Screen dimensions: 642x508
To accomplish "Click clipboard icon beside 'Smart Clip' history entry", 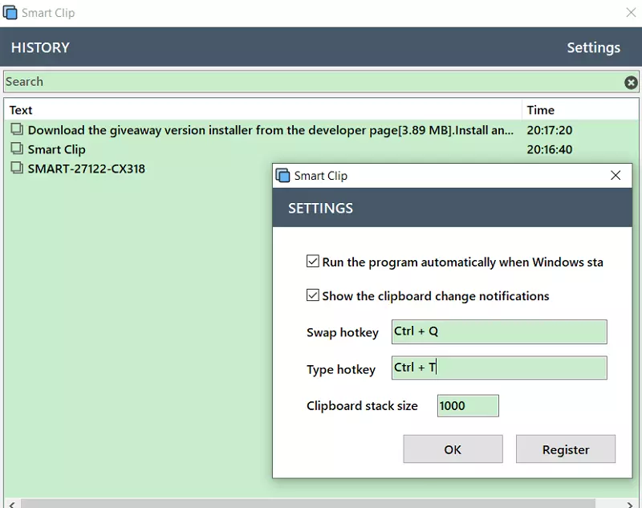I will 17,149.
